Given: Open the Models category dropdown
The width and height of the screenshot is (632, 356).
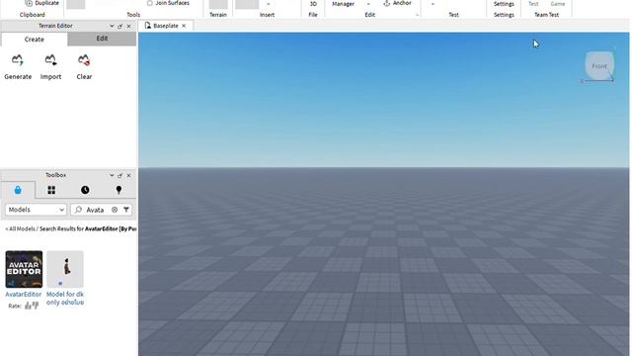Looking at the screenshot, I should coord(36,210).
